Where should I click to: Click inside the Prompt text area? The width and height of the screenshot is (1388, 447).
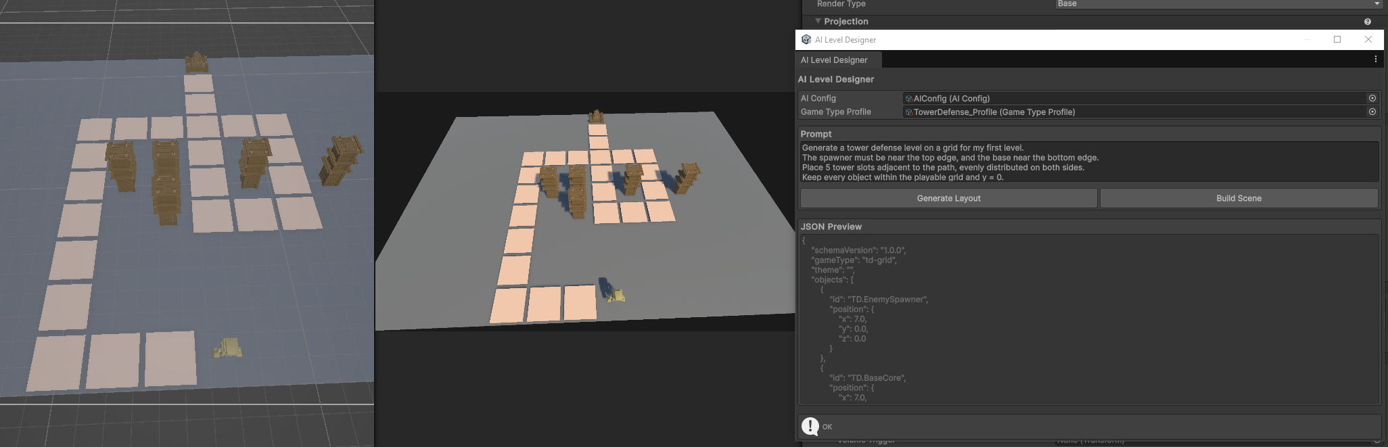click(1089, 162)
